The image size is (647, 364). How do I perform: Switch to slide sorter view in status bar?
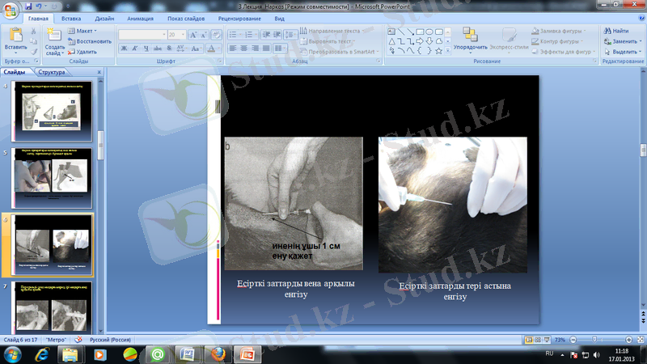(x=537, y=341)
